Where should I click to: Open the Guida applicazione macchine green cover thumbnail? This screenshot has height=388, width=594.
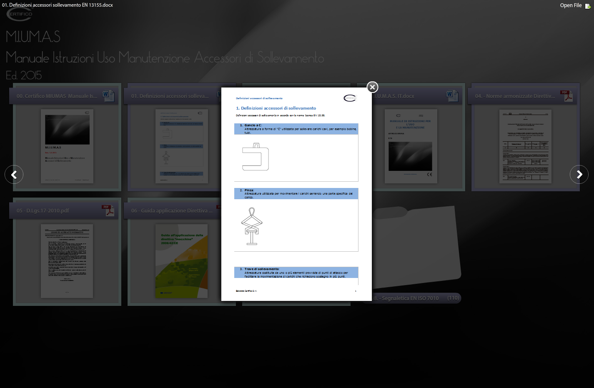(181, 261)
